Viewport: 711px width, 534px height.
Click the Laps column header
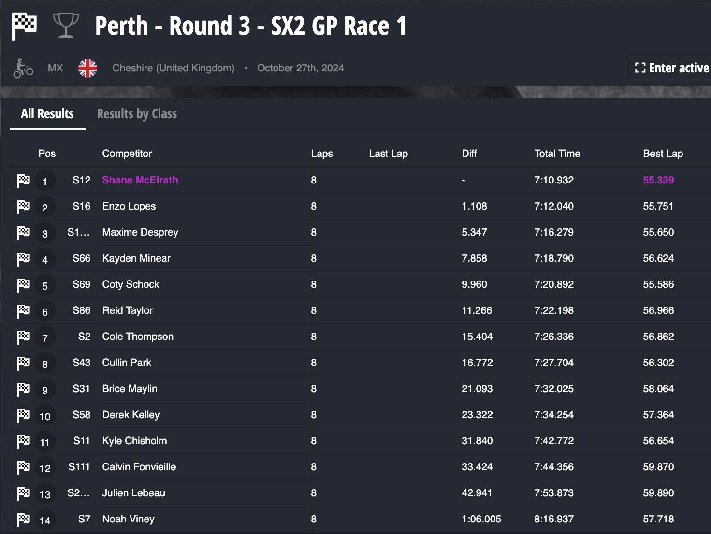[x=322, y=154]
